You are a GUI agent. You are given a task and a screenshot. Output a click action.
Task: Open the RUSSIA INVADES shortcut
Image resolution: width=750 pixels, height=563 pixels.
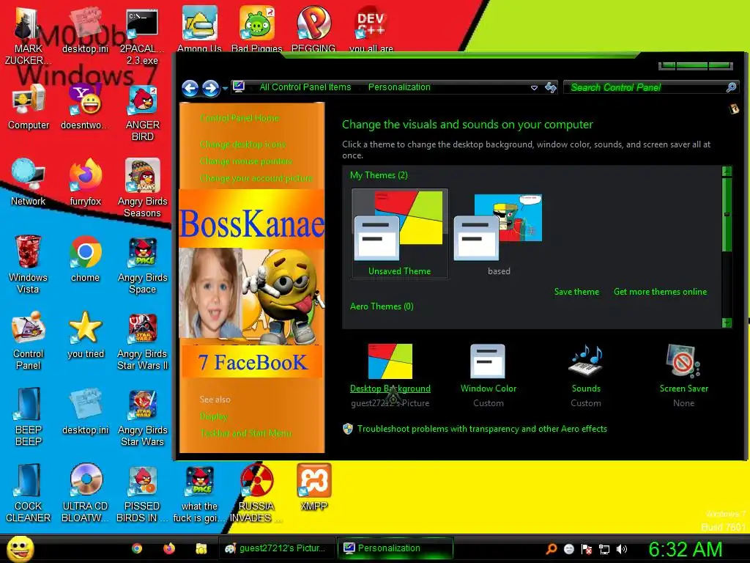(x=257, y=493)
